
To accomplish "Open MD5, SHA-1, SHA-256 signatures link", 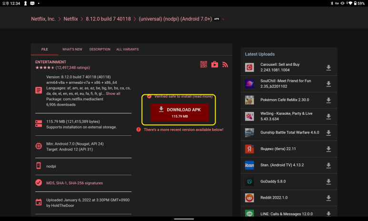I will click(74, 183).
